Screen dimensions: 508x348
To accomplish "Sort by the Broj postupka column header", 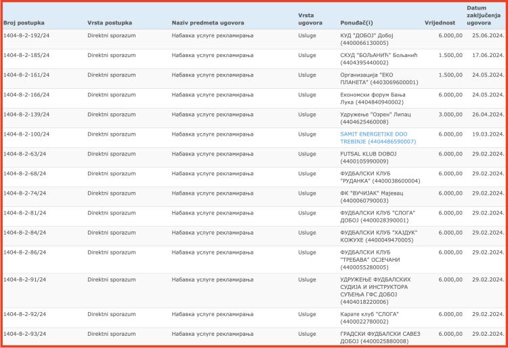I will click(x=24, y=22).
